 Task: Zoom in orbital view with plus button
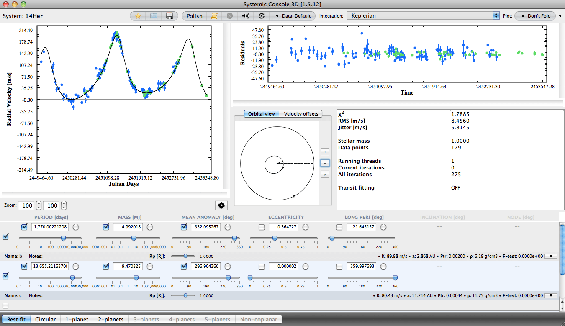(325, 152)
